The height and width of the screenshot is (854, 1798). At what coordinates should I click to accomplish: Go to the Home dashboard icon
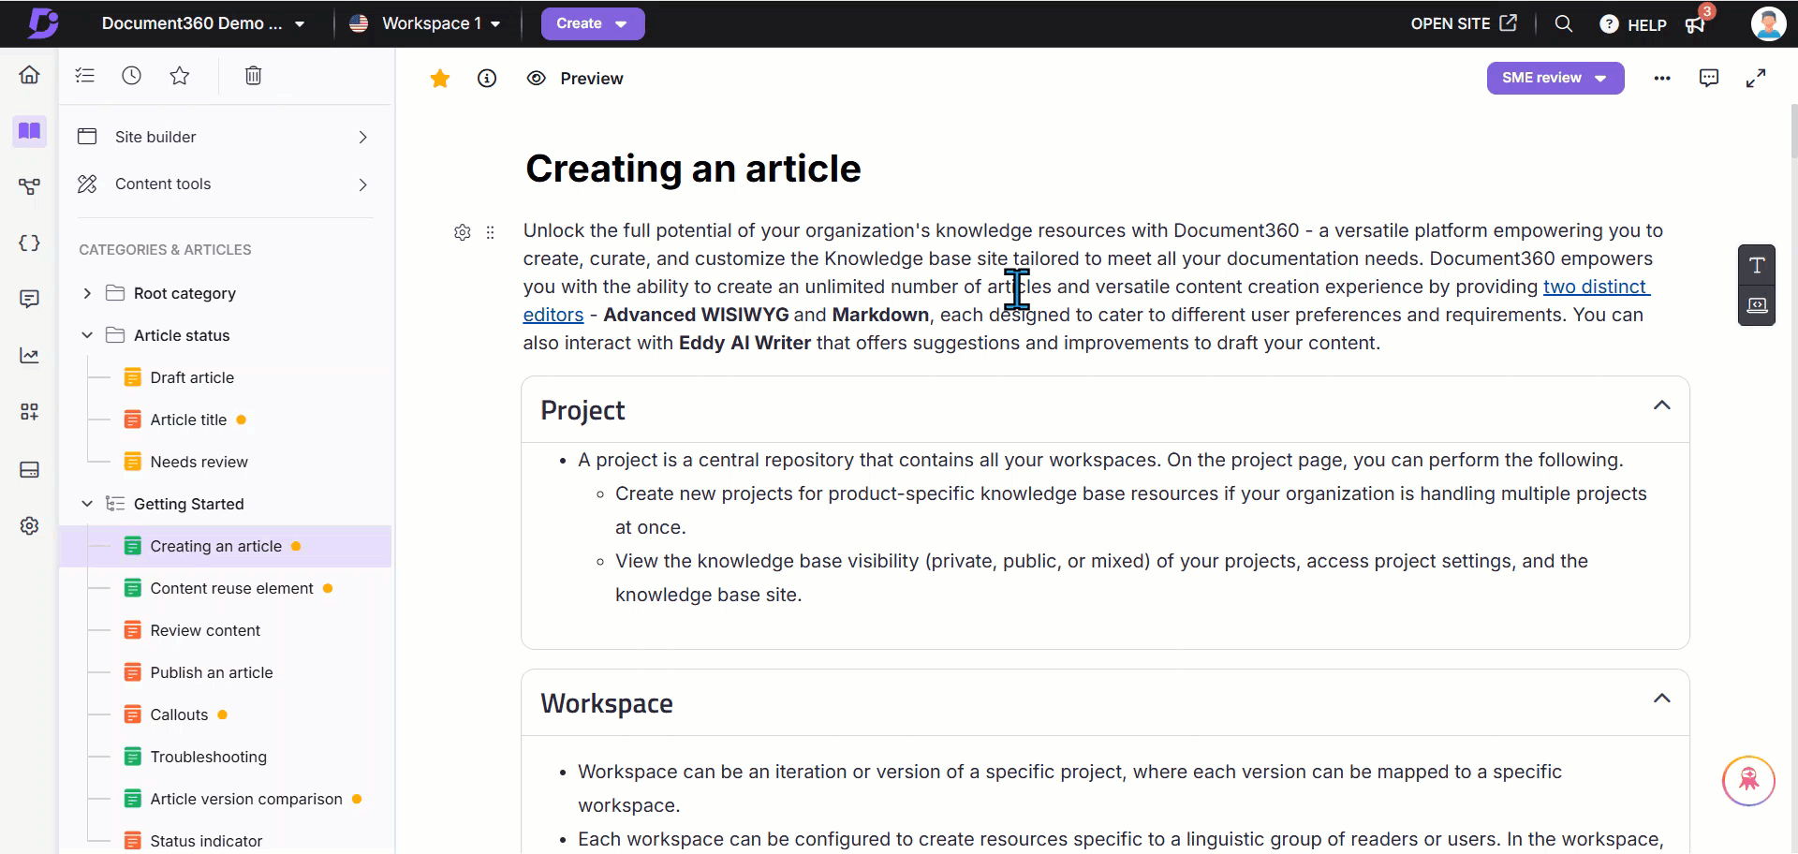click(x=30, y=75)
